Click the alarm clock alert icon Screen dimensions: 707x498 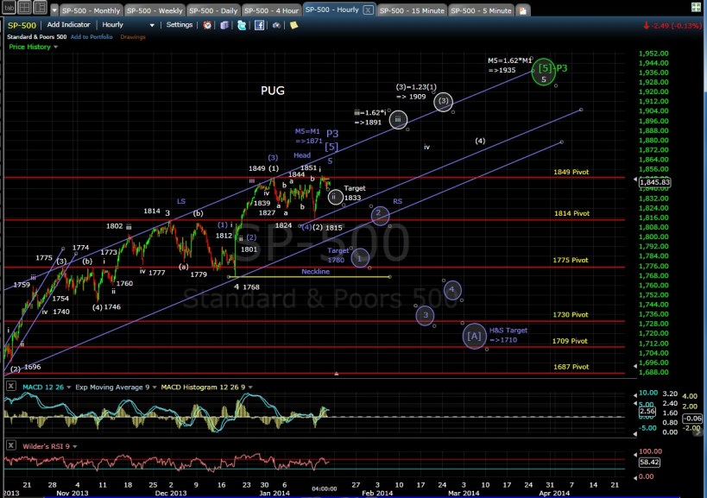(x=207, y=25)
